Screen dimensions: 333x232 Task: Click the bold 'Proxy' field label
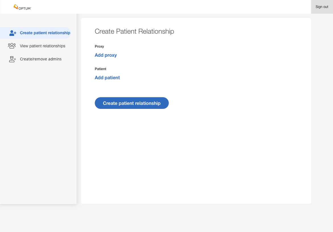[x=99, y=46]
